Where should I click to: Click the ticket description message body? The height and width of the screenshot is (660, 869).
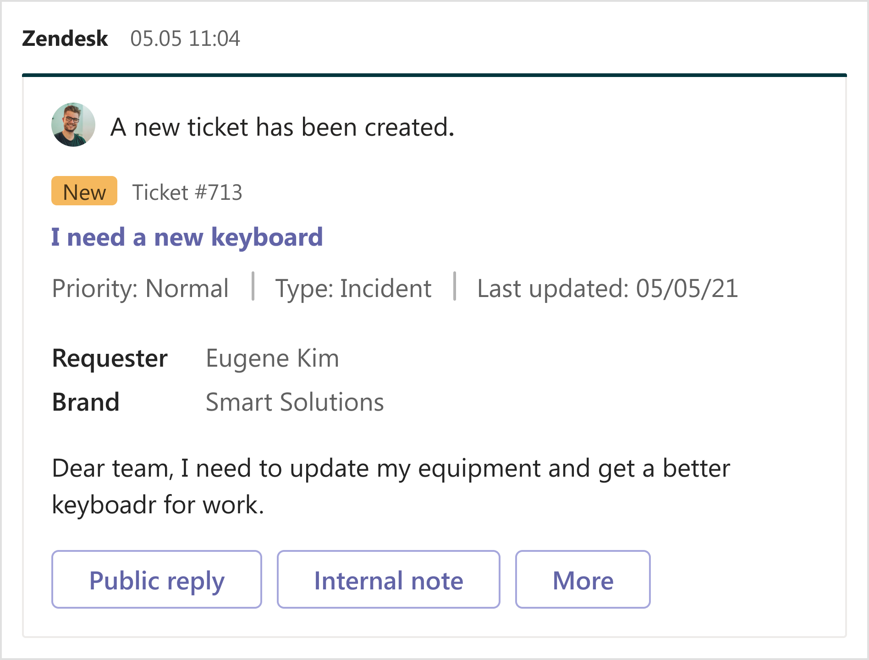390,469
